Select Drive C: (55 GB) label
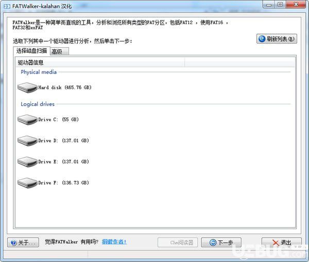This screenshot has width=309, height=262. pos(58,120)
